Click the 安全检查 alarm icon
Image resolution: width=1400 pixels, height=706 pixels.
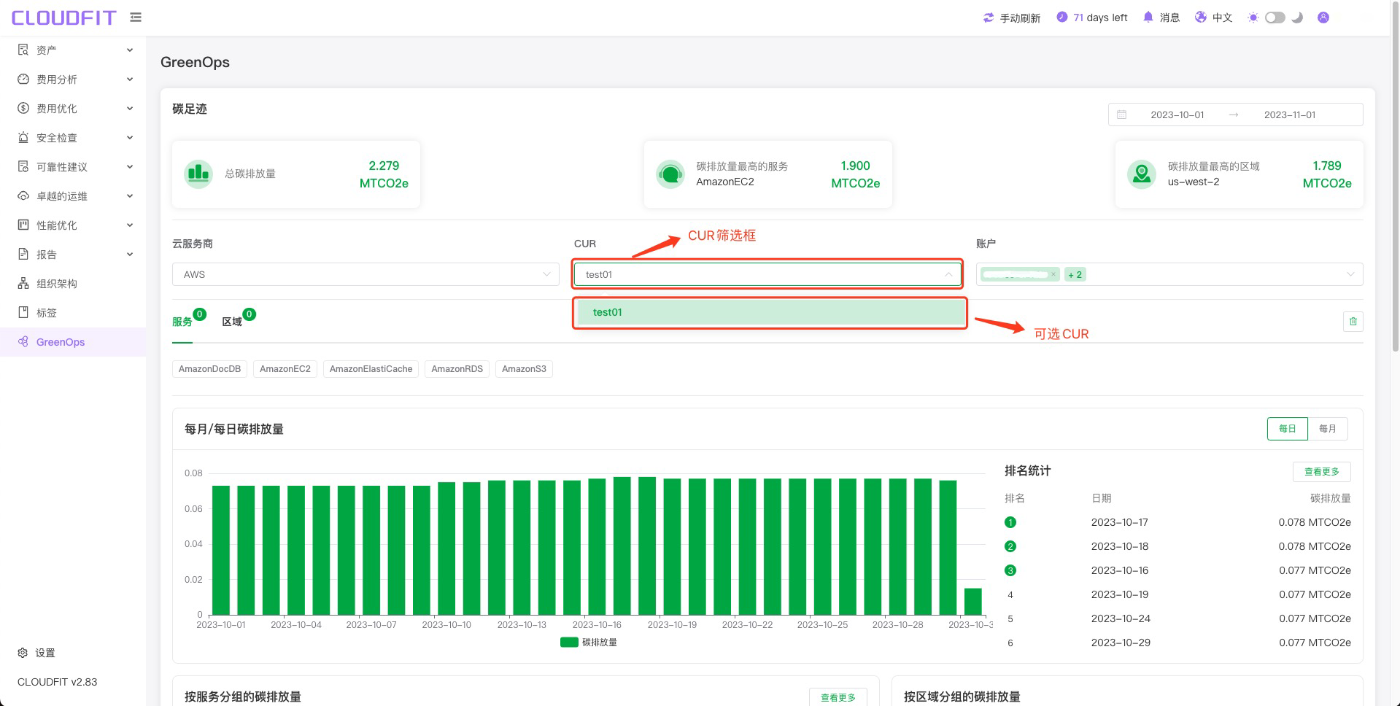point(23,137)
